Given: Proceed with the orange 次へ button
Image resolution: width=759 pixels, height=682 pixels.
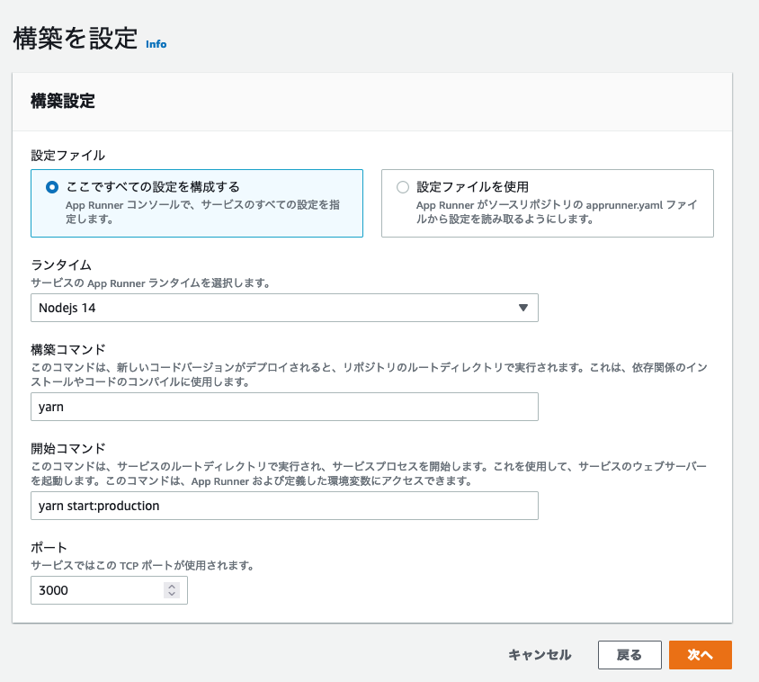Looking at the screenshot, I should click(700, 655).
